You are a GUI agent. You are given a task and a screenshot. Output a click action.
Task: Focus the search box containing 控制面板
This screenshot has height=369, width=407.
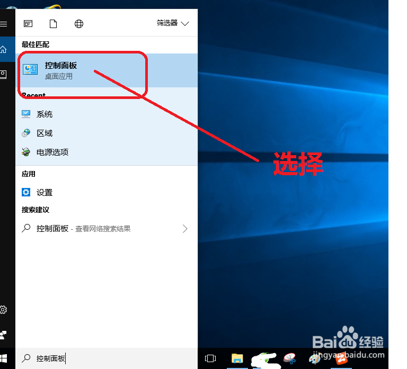(107, 358)
